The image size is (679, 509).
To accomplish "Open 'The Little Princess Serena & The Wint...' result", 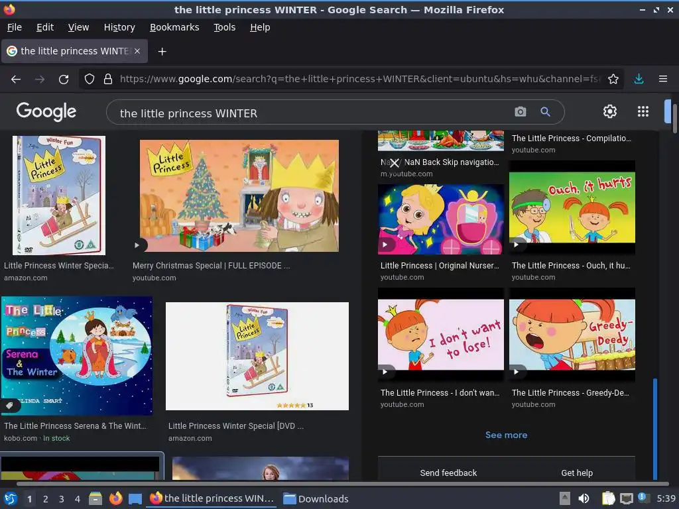I will pyautogui.click(x=76, y=426).
